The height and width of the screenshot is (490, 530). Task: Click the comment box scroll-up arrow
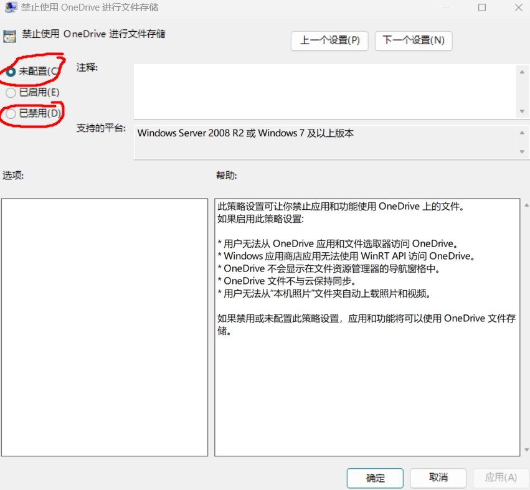523,72
